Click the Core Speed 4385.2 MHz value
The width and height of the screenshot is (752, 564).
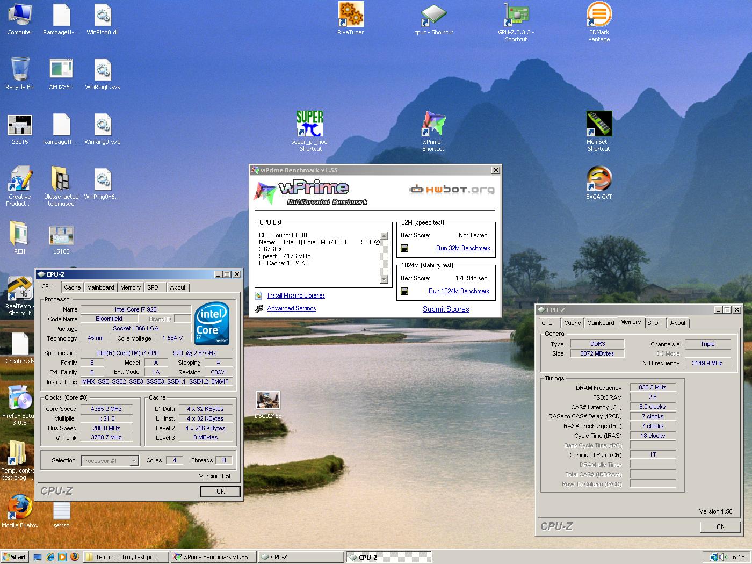(106, 409)
